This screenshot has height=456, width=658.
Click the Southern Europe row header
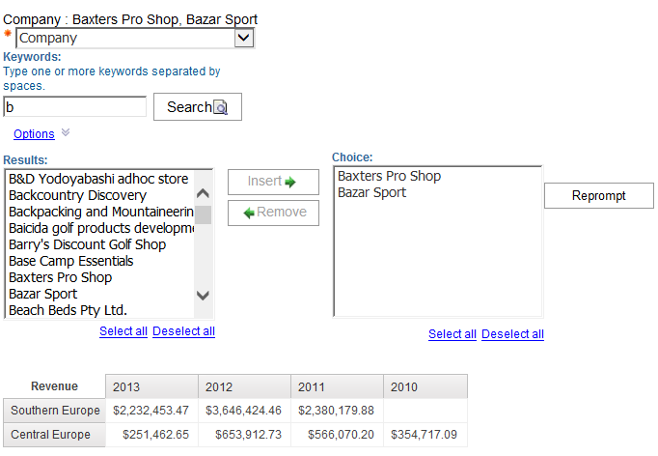pyautogui.click(x=55, y=411)
